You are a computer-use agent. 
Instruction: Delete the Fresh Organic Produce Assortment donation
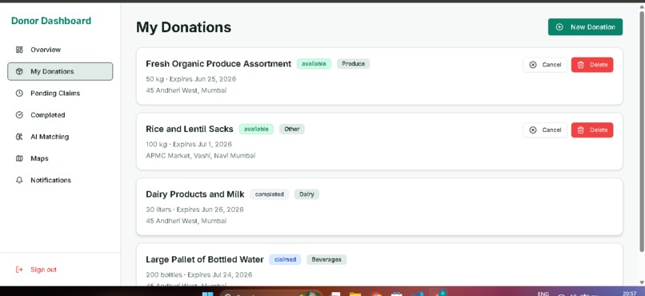click(x=592, y=65)
